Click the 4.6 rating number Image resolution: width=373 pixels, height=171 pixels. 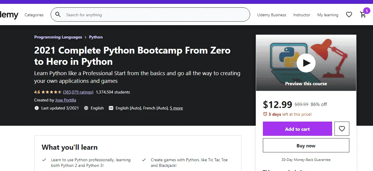37,92
